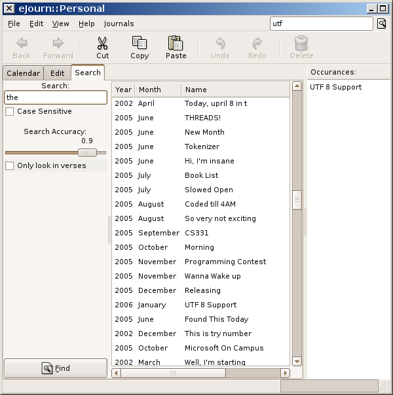Screen dimensions: 393x395
Task: Switch to the Edit tab
Action: (x=57, y=73)
